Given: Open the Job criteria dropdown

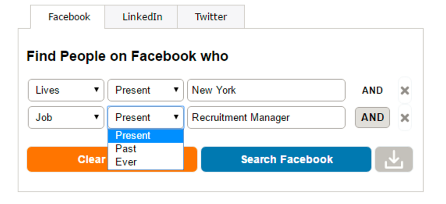Looking at the screenshot, I should [x=66, y=118].
